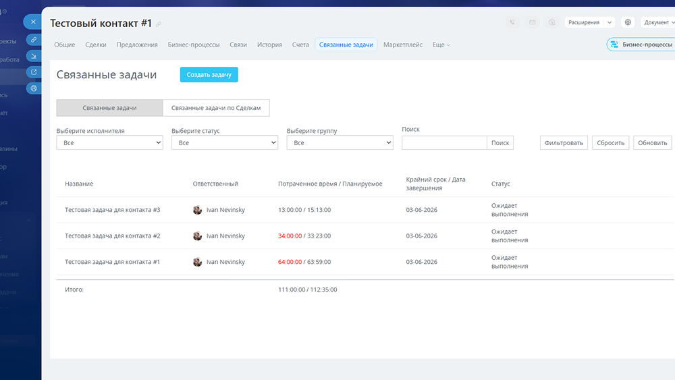Select the Связанные задачи sub-tab
The width and height of the screenshot is (675, 380).
tap(110, 108)
